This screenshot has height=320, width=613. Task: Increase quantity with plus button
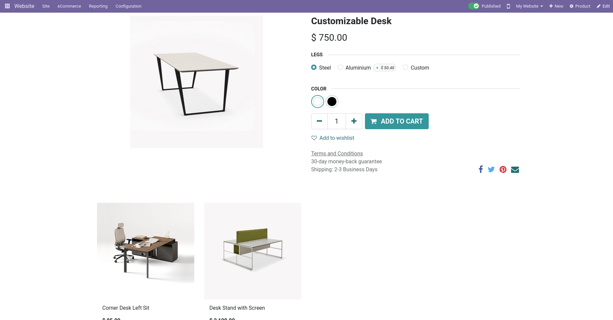click(x=354, y=121)
